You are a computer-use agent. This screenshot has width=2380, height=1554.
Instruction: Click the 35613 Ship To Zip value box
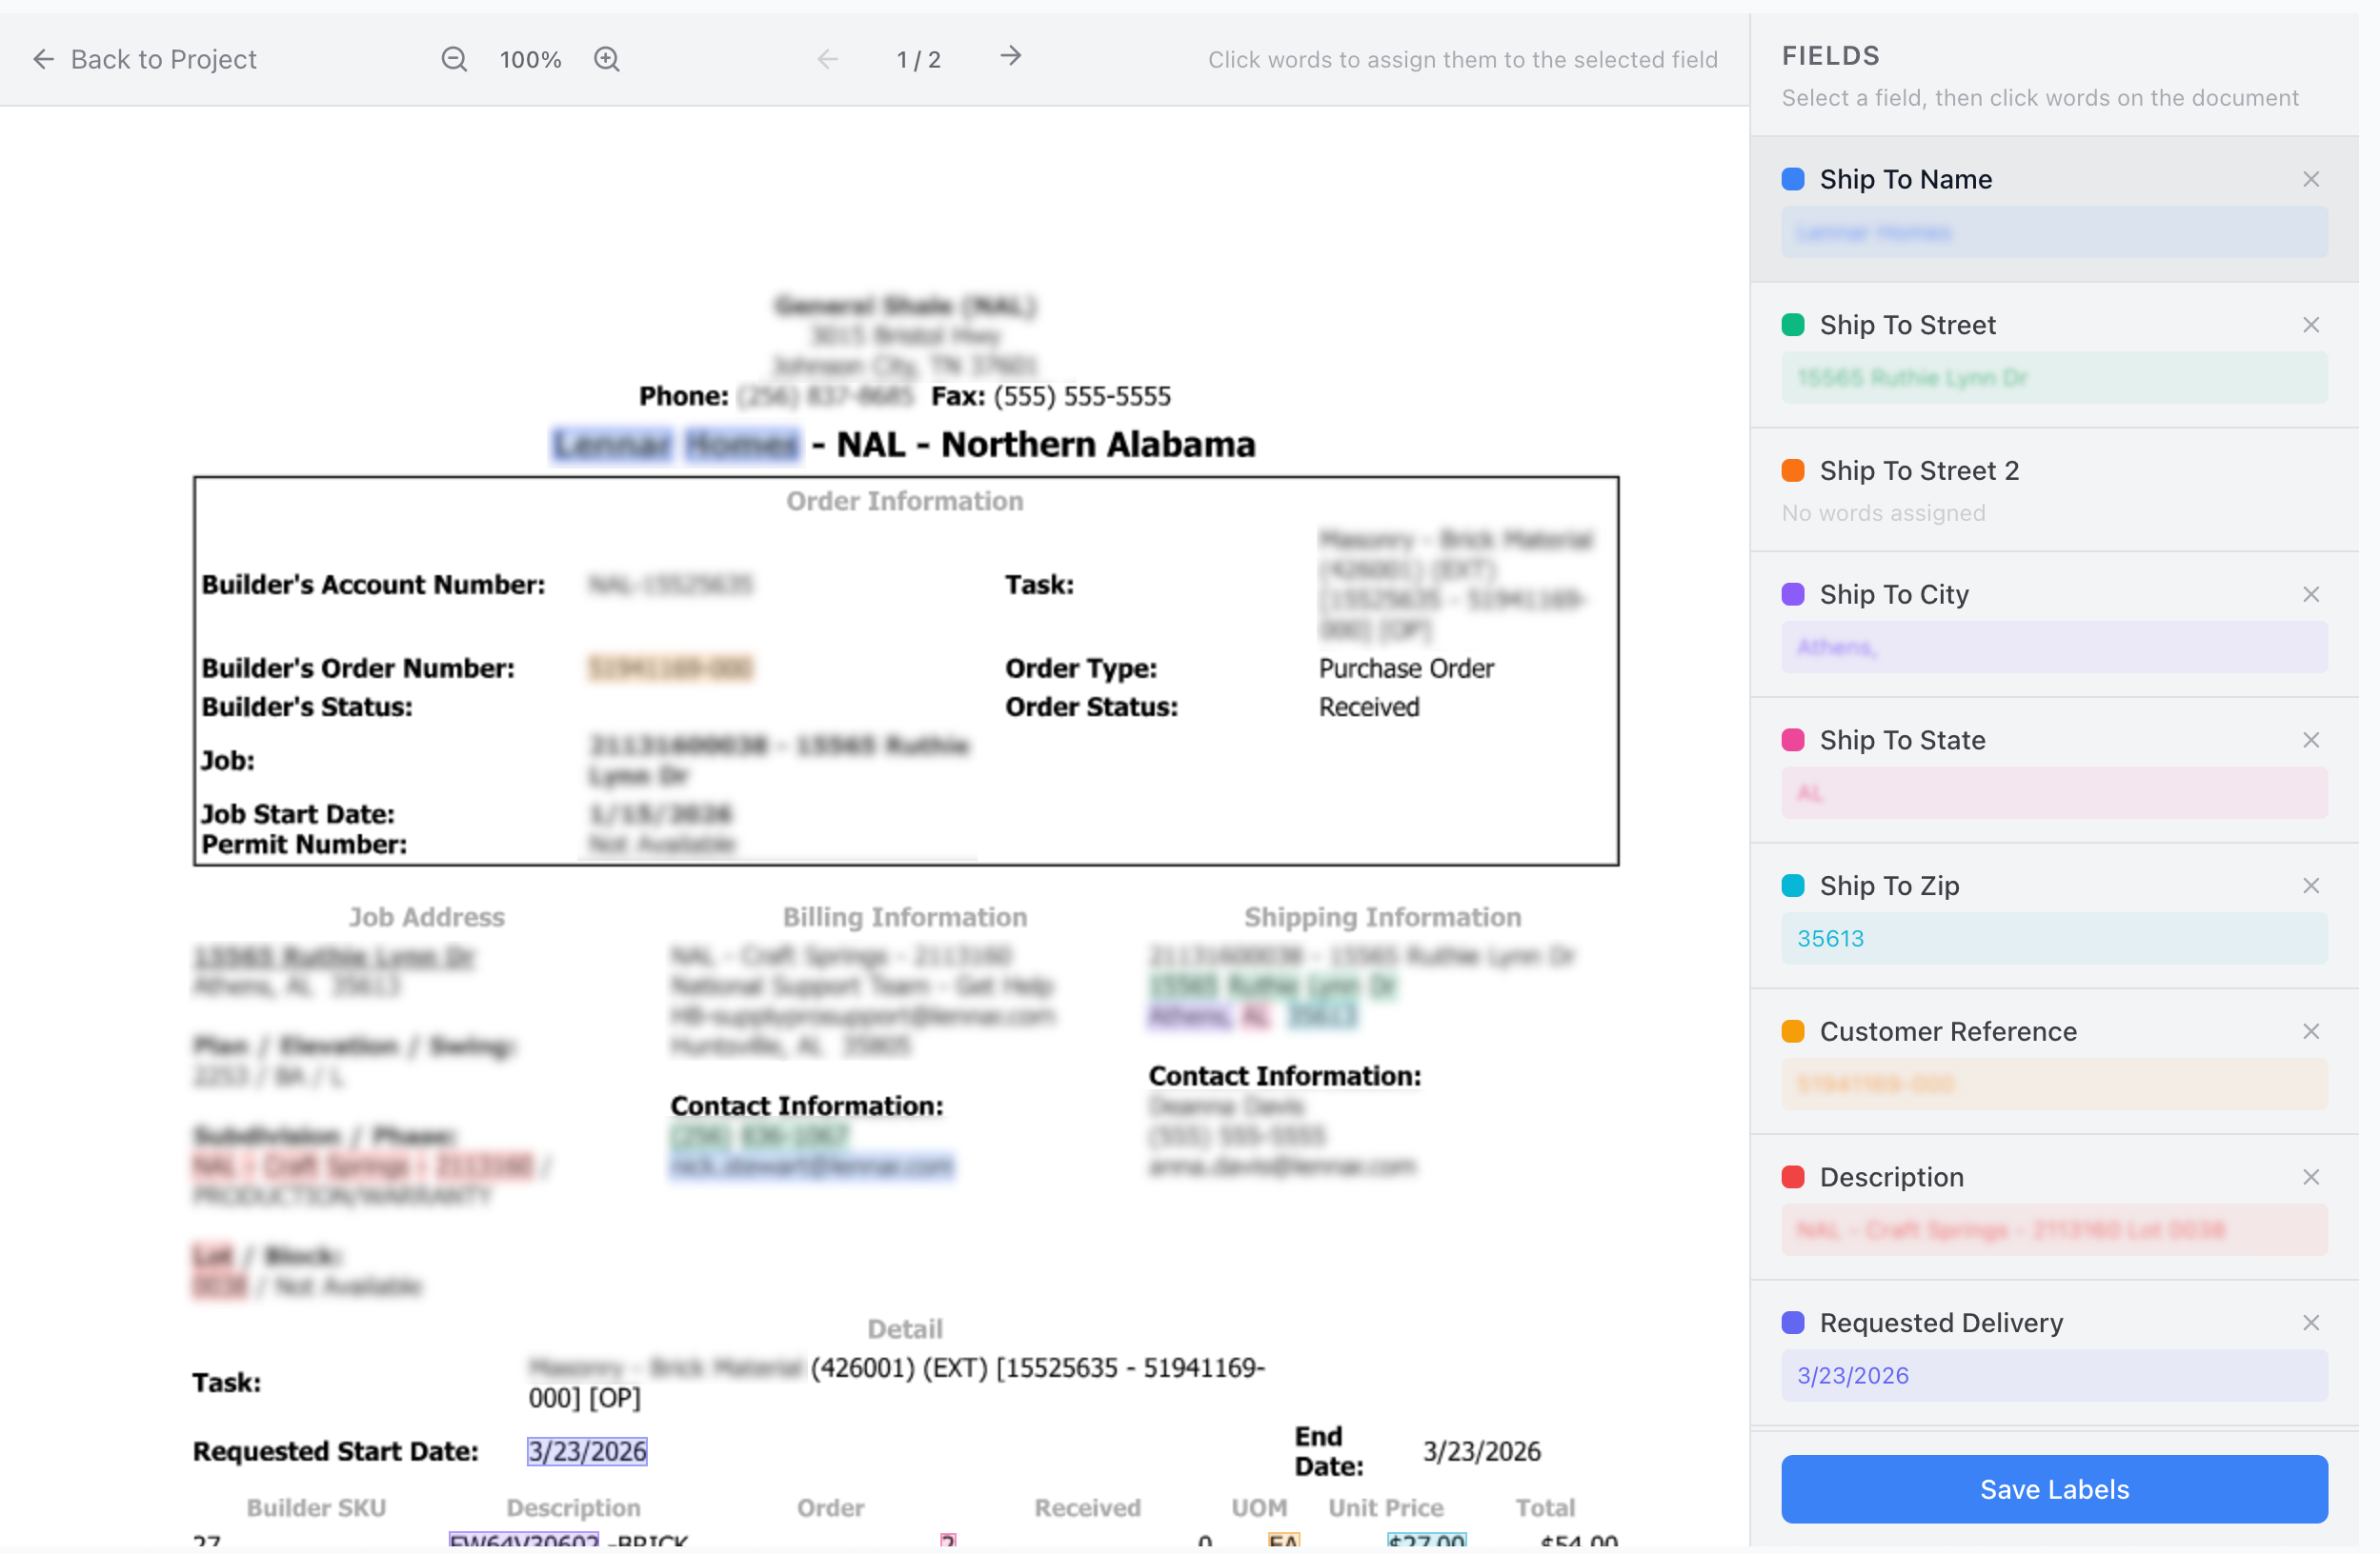2055,940
